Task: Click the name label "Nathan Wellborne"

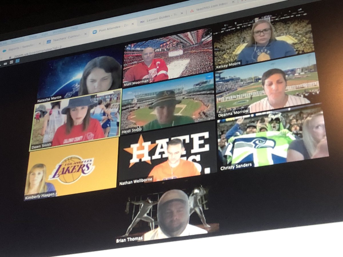Action: 136,181
